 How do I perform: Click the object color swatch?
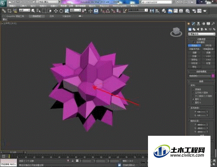213,76
